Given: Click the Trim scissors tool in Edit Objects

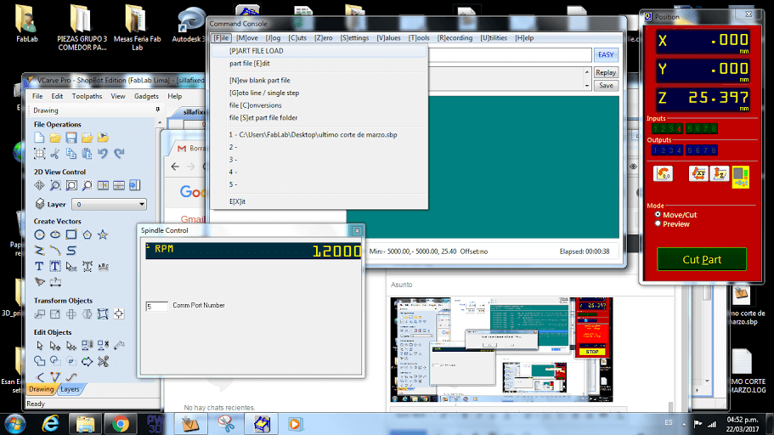Looking at the screenshot, I should [x=103, y=361].
